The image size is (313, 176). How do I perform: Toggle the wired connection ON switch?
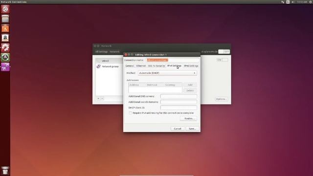click(222, 60)
